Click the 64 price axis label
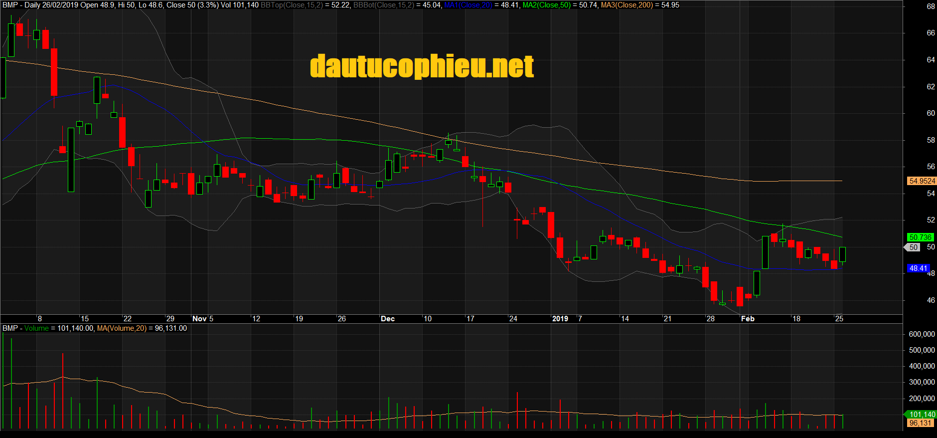The image size is (937, 438). pos(931,60)
